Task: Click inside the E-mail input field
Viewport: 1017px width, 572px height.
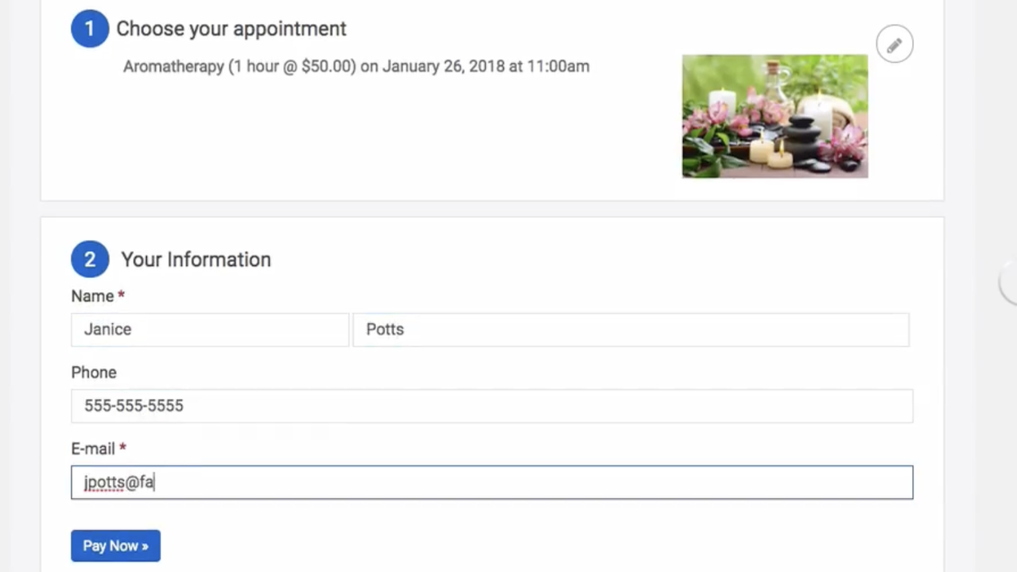Action: pos(491,482)
